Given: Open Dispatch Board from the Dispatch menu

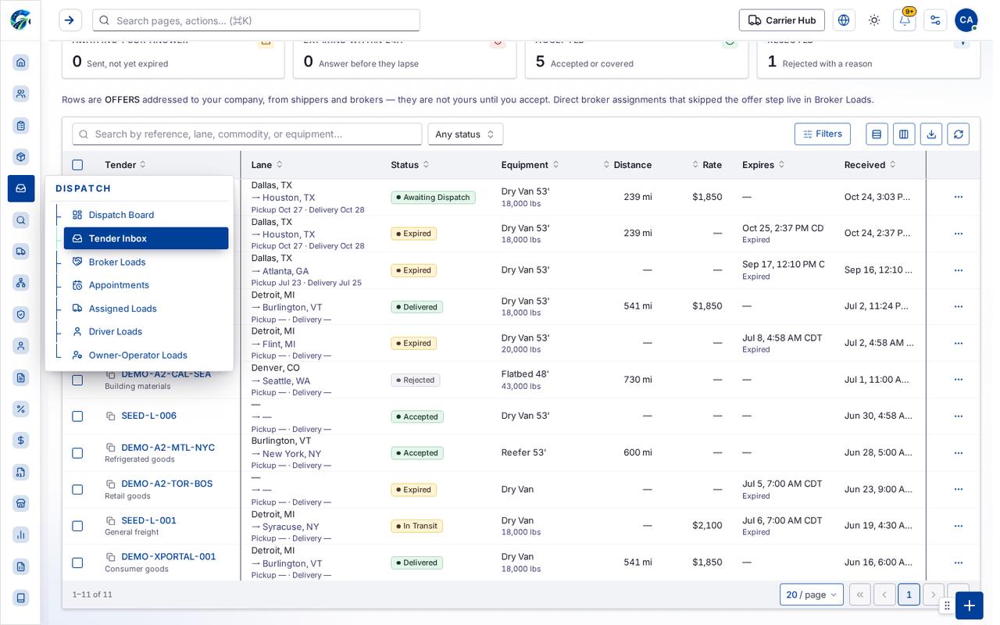Looking at the screenshot, I should [x=146, y=215].
